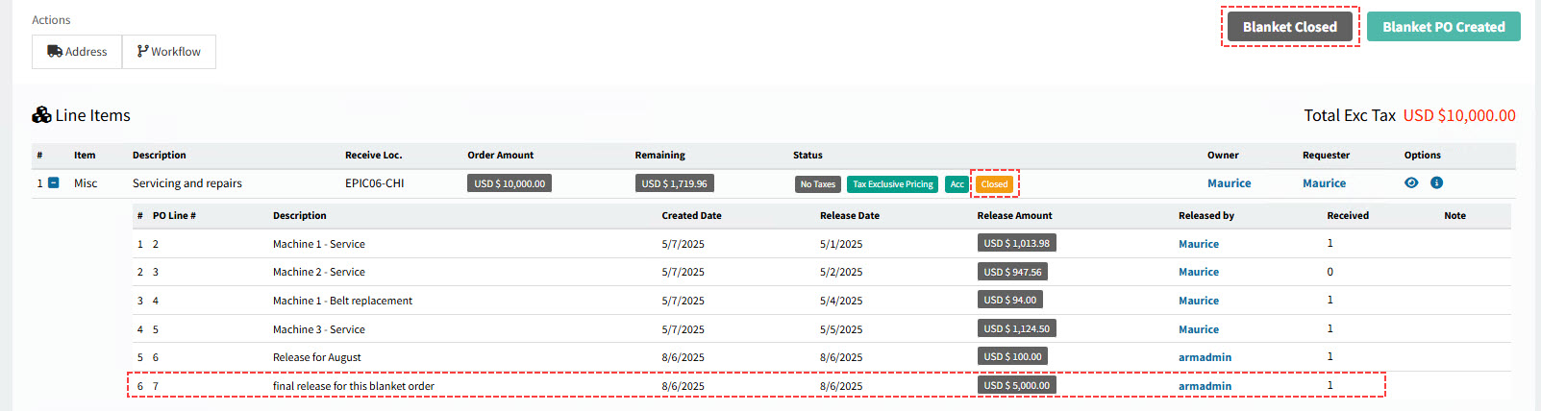
Task: Open the Address action
Action: pyautogui.click(x=77, y=52)
